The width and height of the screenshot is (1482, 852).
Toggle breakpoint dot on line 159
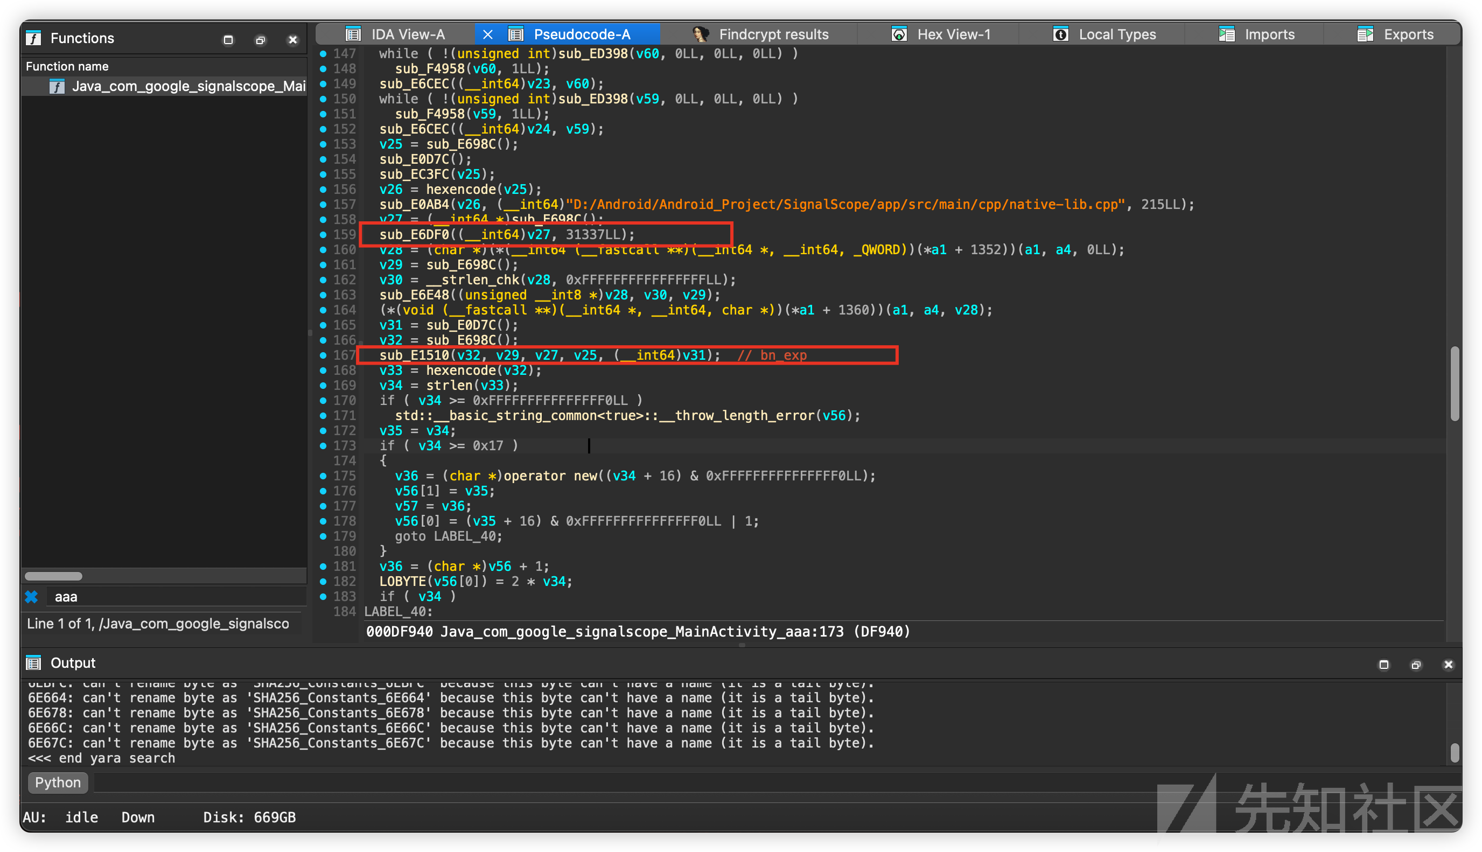(x=323, y=235)
